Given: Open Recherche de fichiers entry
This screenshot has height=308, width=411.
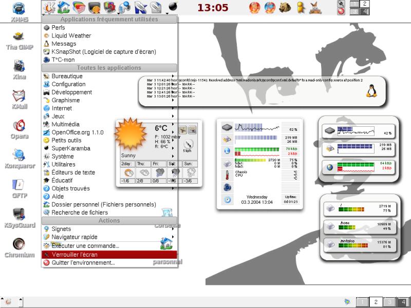Looking at the screenshot, I should (109, 213).
